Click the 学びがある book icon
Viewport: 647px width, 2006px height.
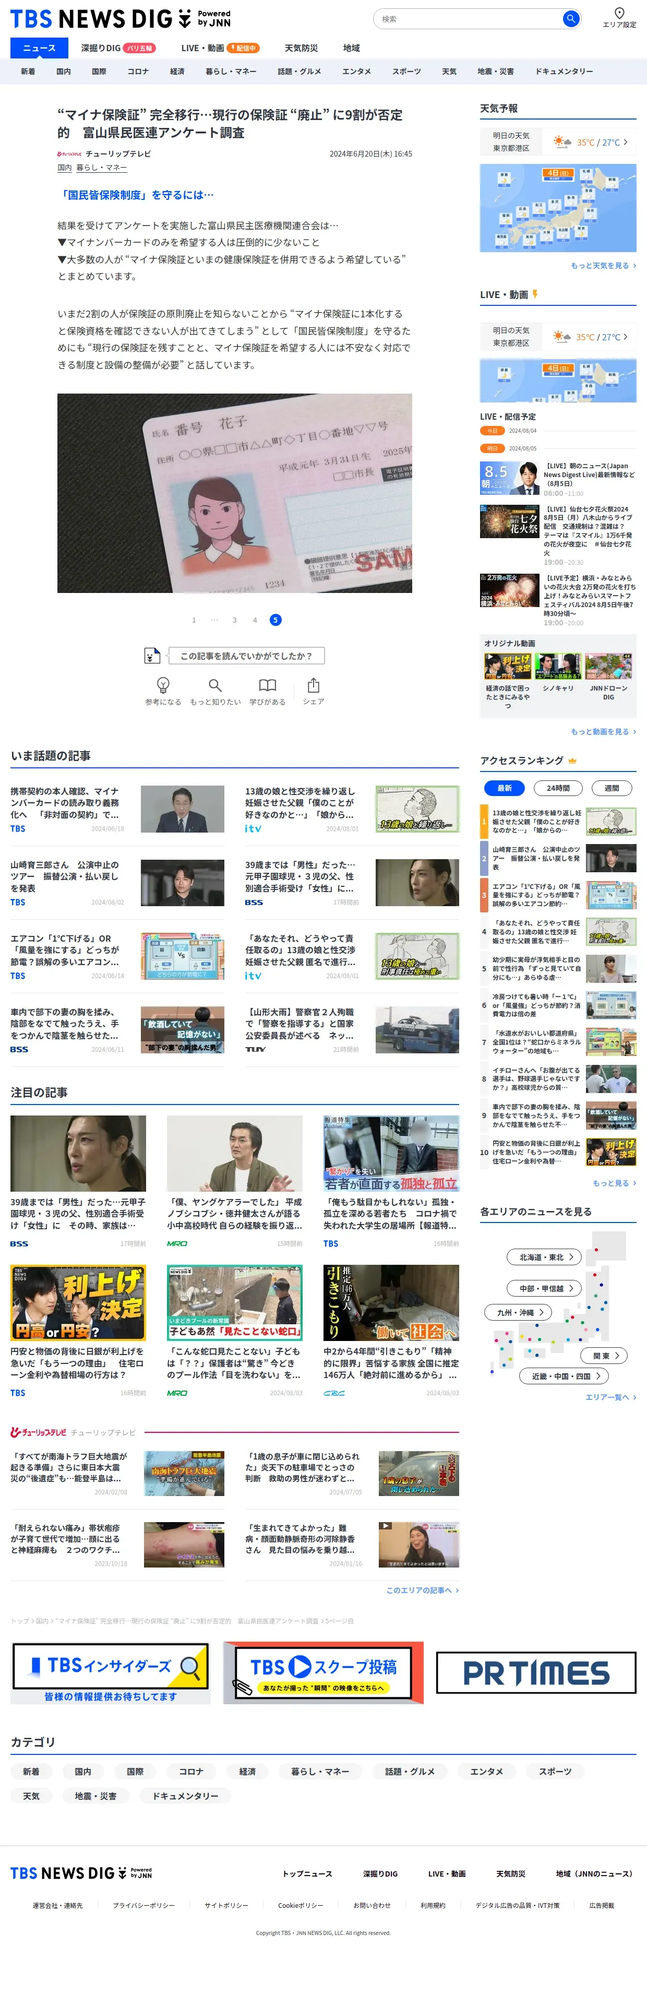point(267,685)
